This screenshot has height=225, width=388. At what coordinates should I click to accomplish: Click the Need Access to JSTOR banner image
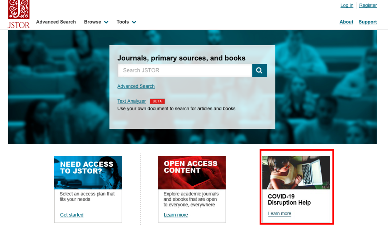pos(88,172)
